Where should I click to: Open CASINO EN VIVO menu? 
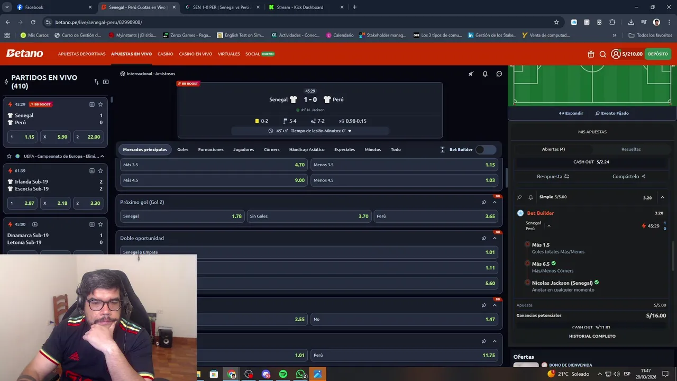[195, 54]
